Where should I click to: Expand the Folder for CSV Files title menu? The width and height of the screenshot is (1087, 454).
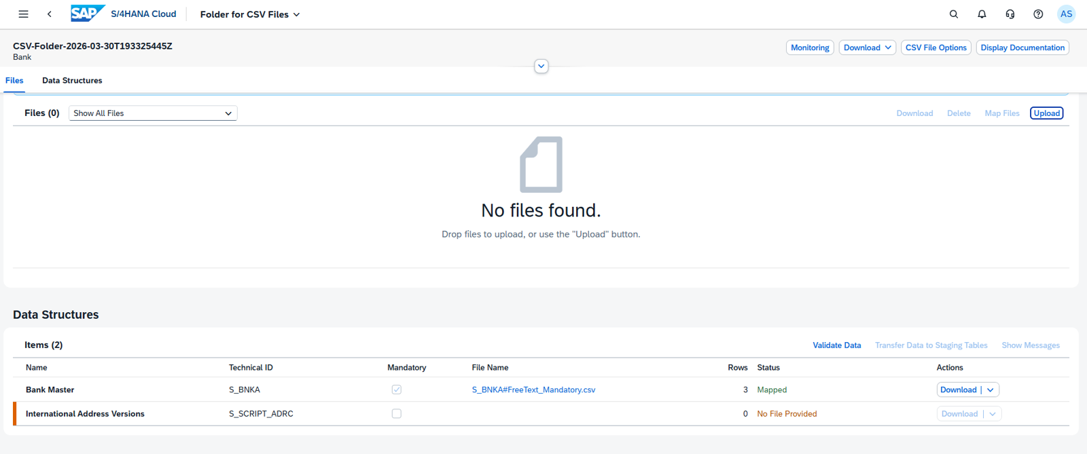[x=250, y=14]
